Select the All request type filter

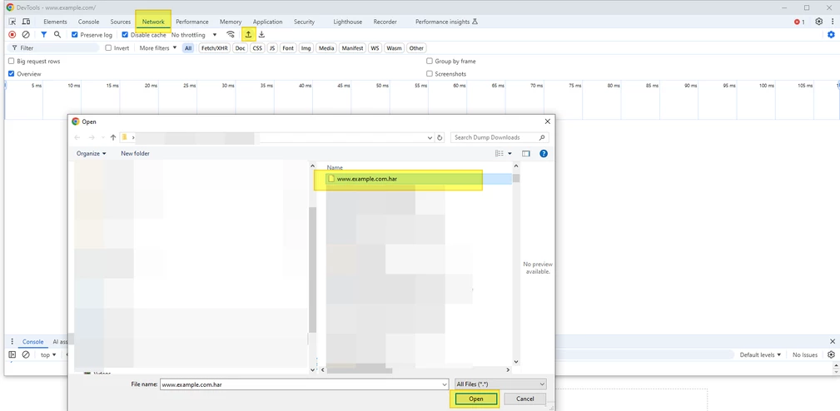[x=188, y=48]
